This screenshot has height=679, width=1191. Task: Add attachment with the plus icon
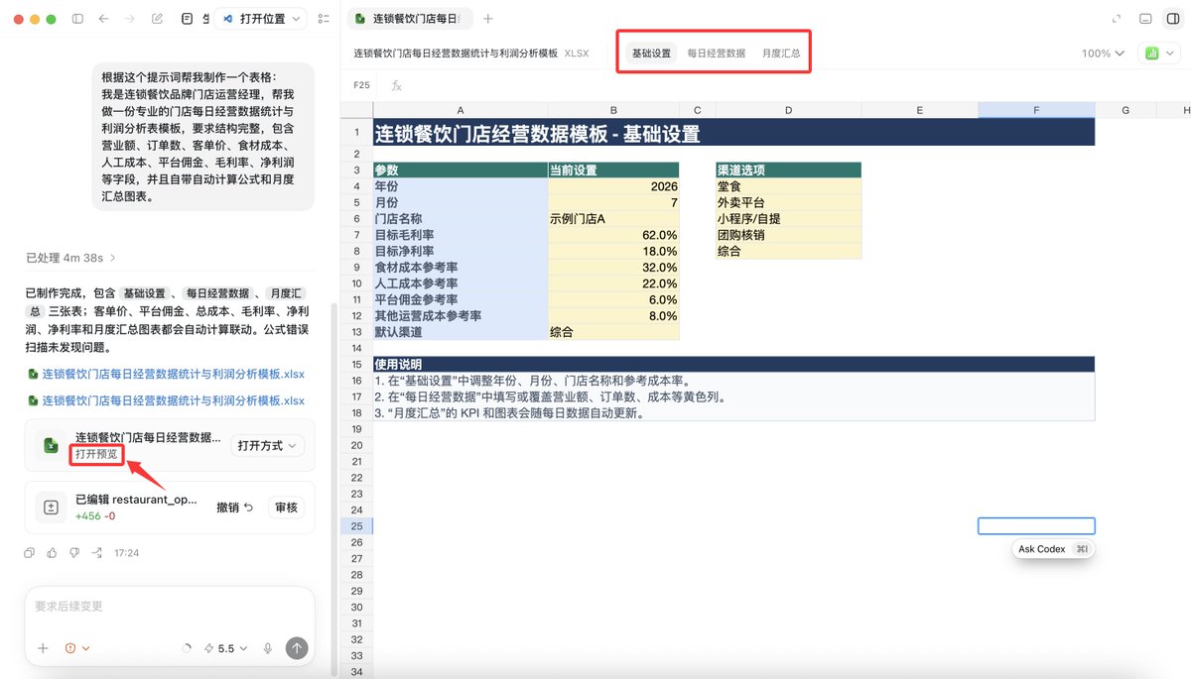click(43, 648)
